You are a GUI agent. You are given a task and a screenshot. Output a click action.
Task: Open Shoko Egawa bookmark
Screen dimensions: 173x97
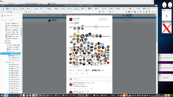[x=14, y=79]
